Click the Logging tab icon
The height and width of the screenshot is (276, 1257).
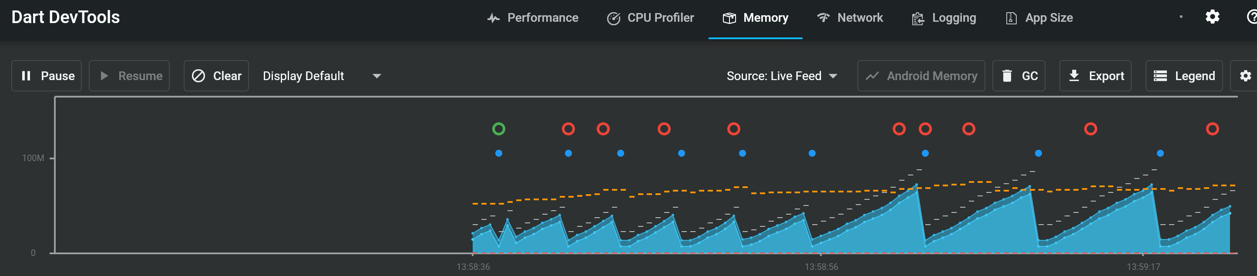pyautogui.click(x=918, y=19)
